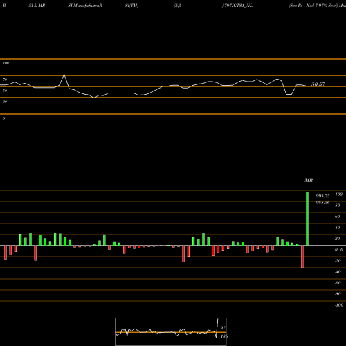Screen dimensions: 346x346
Task: Click the 80 label on the MR axis
Action: click(338, 206)
